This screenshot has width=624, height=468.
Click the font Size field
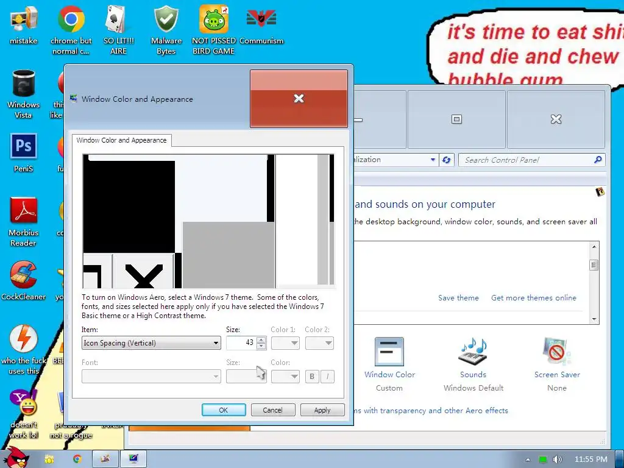pyautogui.click(x=246, y=377)
